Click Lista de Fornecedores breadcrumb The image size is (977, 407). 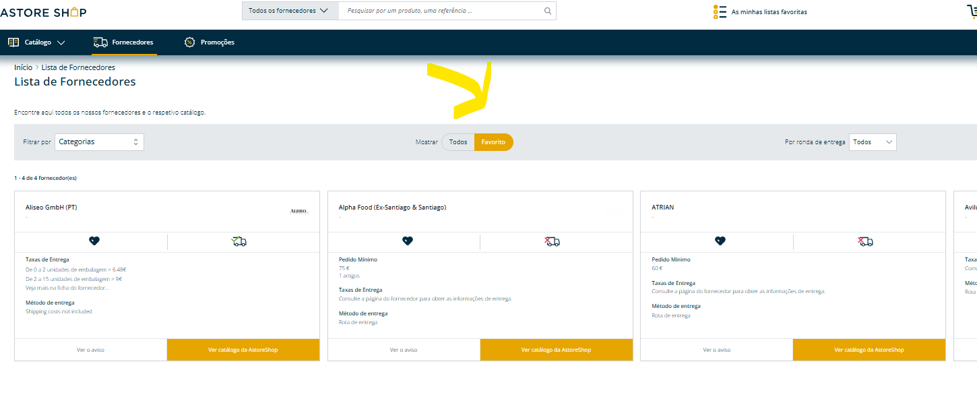78,67
